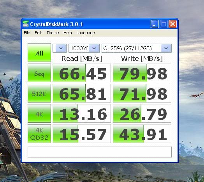Click the CrystalDiskMark title bar icon
This screenshot has height=182, width=204.
point(26,24)
